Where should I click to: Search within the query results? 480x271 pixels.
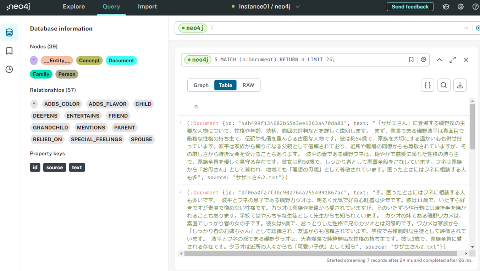443,85
